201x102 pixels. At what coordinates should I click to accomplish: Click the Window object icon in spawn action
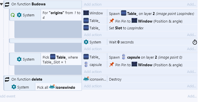(x=86, y=13)
